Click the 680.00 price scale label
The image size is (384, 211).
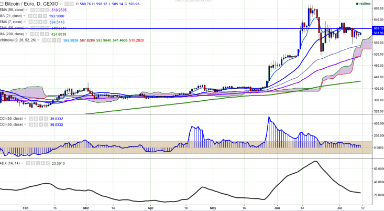click(x=379, y=8)
